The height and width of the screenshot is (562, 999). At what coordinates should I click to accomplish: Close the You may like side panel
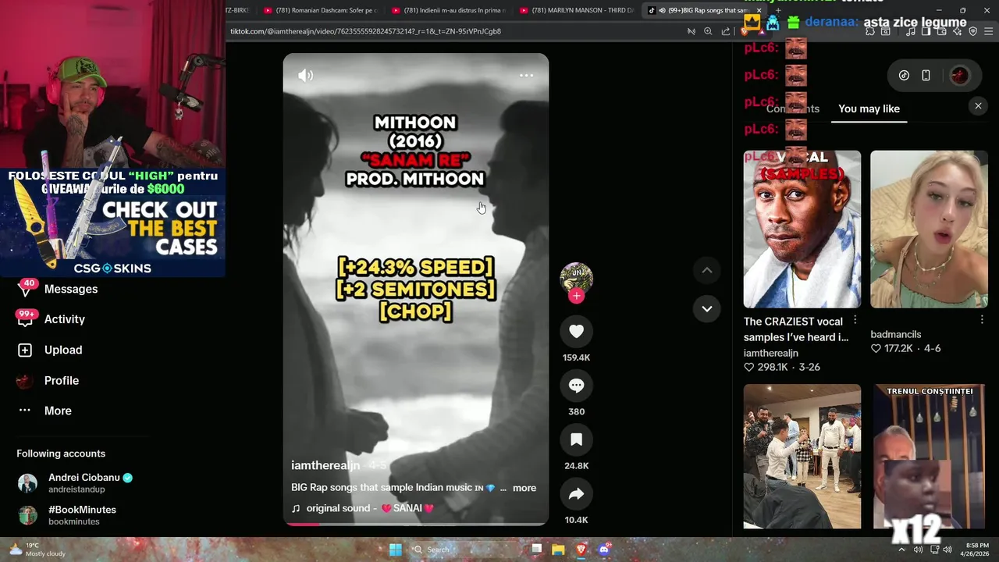(x=978, y=106)
